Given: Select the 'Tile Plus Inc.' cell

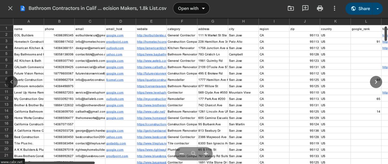Looking at the screenshot, I should tap(28, 143).
